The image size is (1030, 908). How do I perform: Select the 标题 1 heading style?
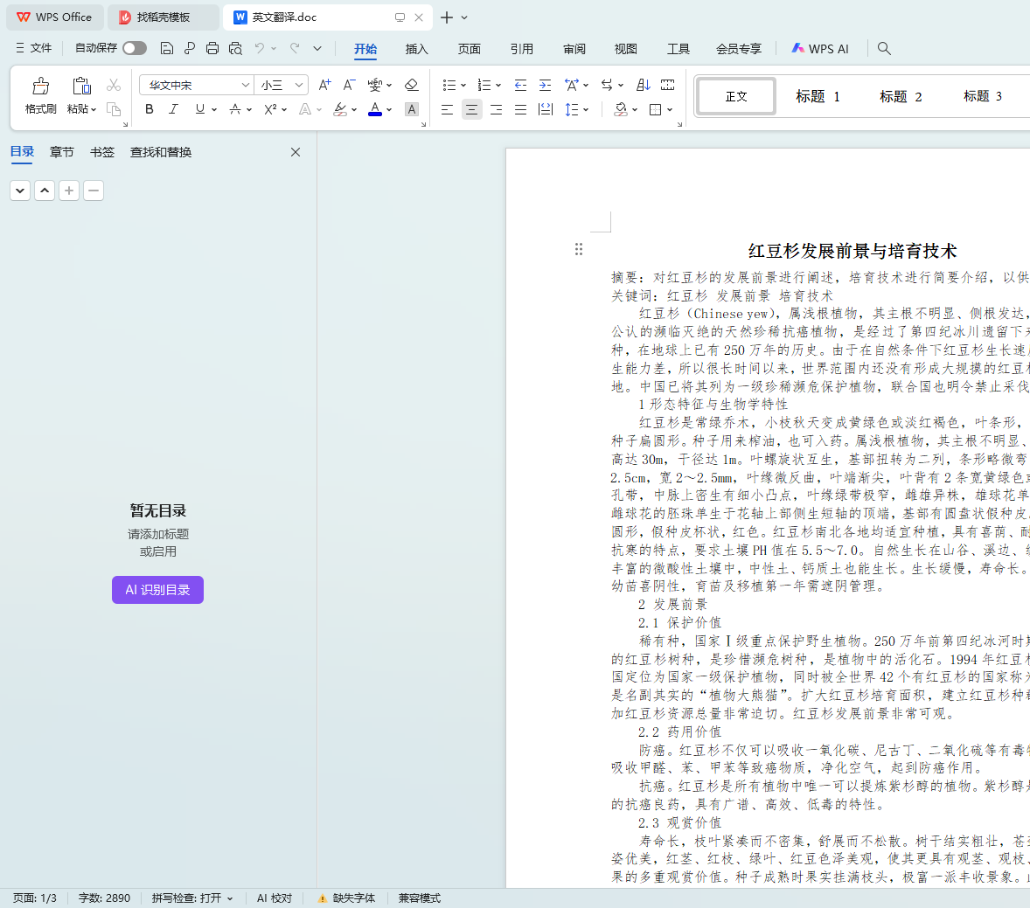tap(818, 96)
